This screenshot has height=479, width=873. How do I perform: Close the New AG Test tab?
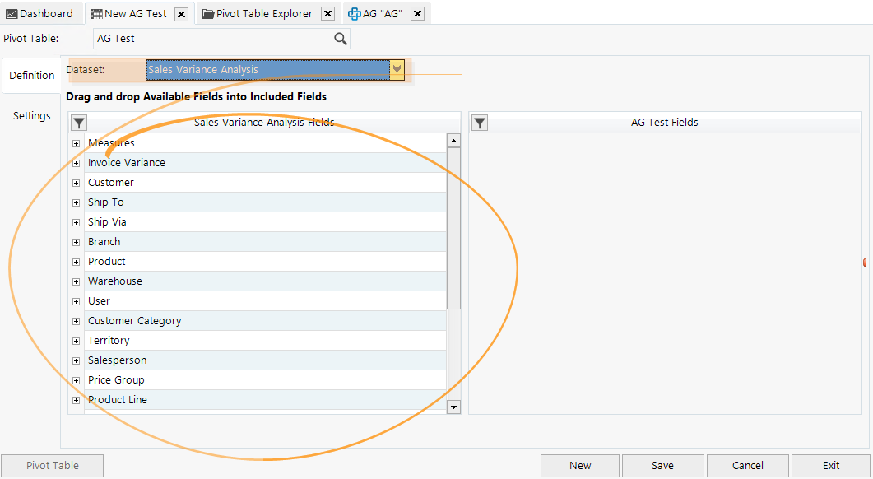tap(182, 14)
